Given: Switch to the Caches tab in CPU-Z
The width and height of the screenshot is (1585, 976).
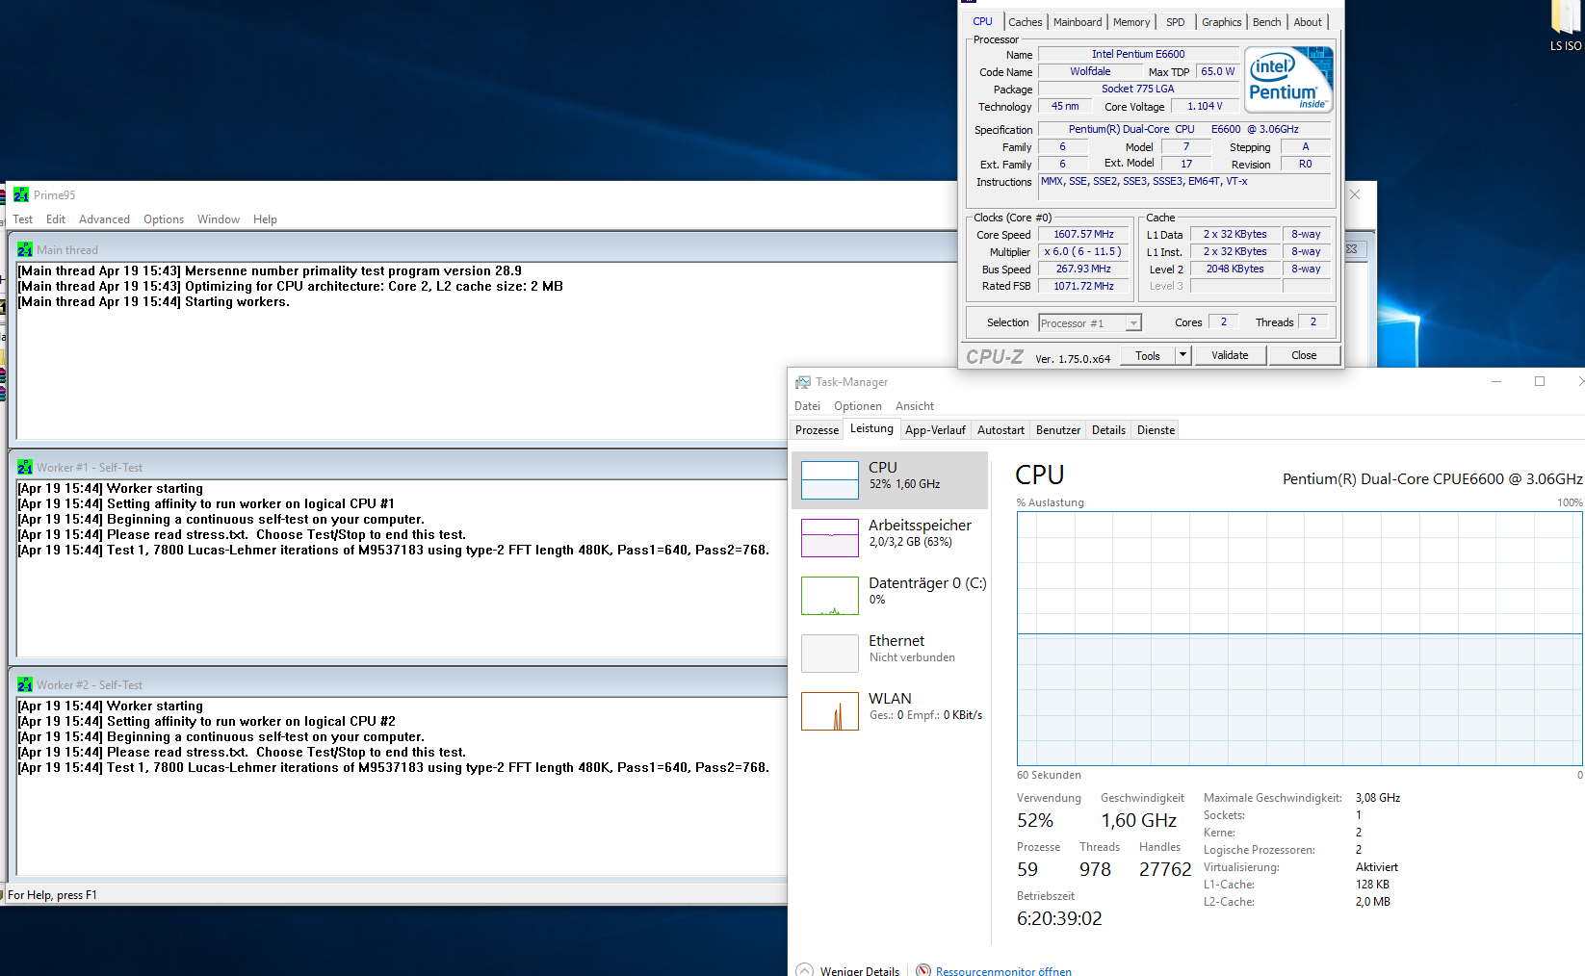Looking at the screenshot, I should pyautogui.click(x=1026, y=22).
